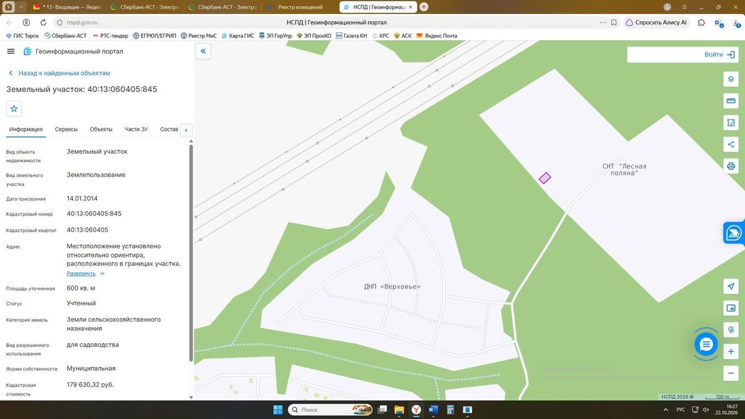Zoom out on the map
Viewport: 745px width, 419px height.
(731, 374)
